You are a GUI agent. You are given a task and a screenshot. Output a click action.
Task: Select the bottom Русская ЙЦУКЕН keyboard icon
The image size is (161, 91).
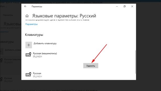coord(28,74)
